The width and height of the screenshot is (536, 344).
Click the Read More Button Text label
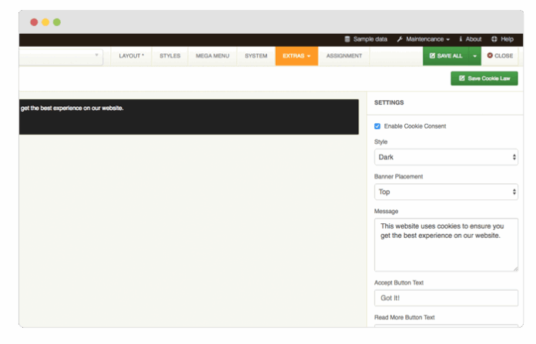click(x=404, y=317)
